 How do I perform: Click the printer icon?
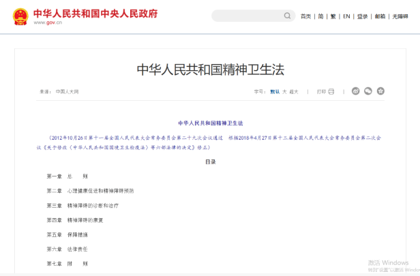pyautogui.click(x=331, y=91)
